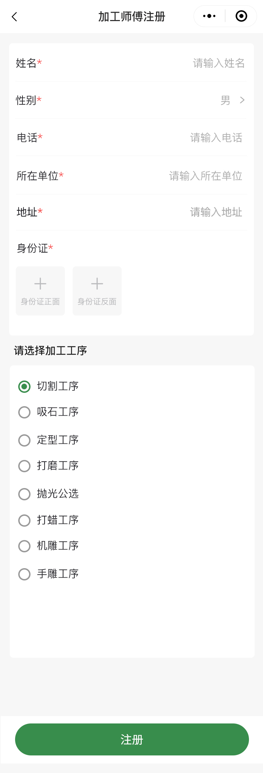The height and width of the screenshot is (773, 263).
Task: Select the 机雕工序 option
Action: 24,546
